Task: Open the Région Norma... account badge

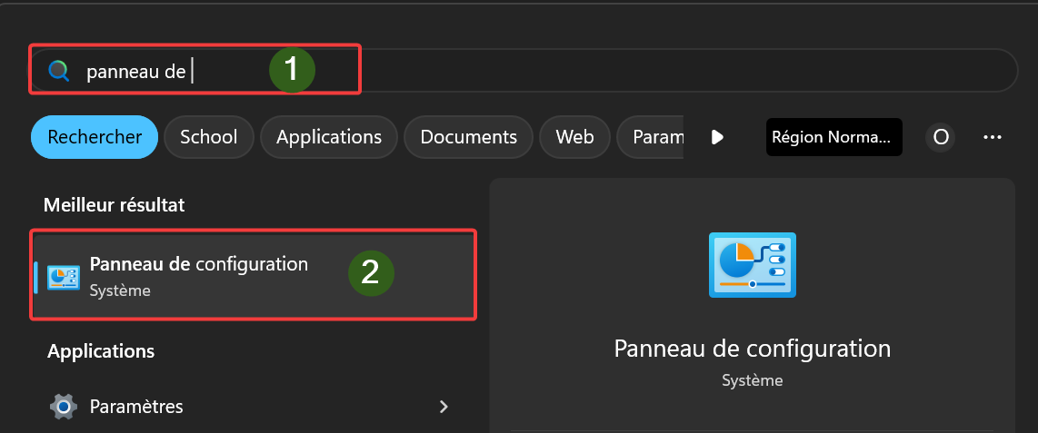Action: [834, 137]
